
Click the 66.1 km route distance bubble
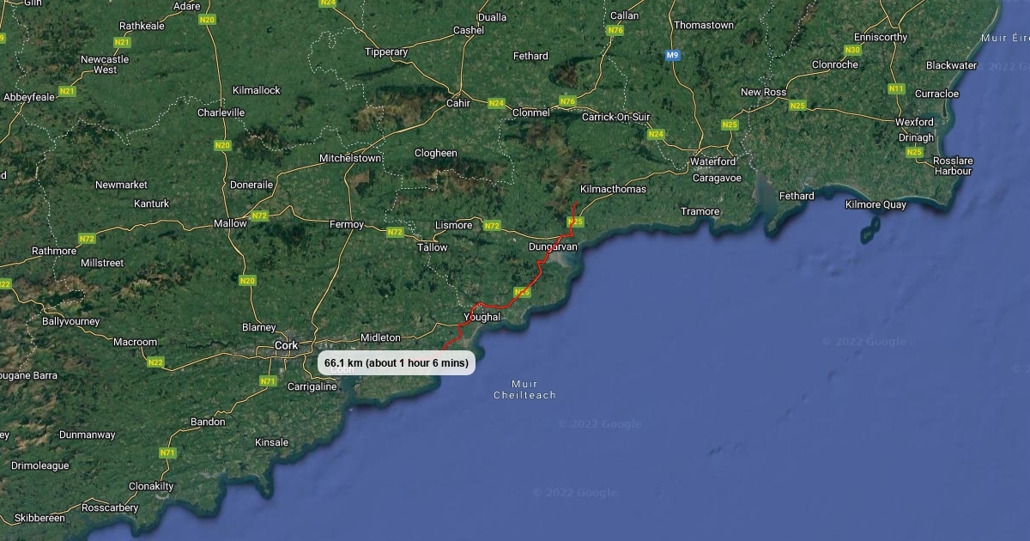point(397,363)
